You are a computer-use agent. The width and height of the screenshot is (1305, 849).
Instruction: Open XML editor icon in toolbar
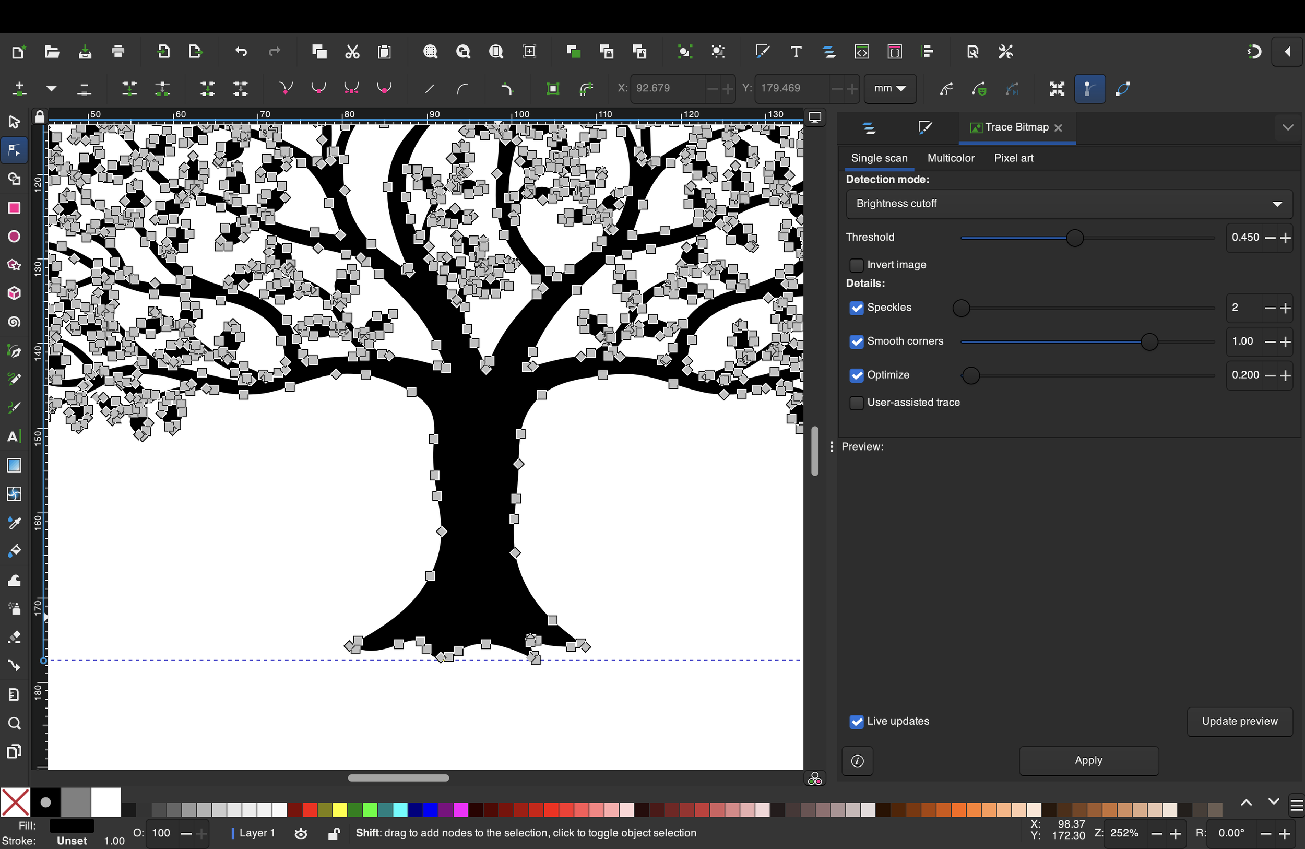862,52
